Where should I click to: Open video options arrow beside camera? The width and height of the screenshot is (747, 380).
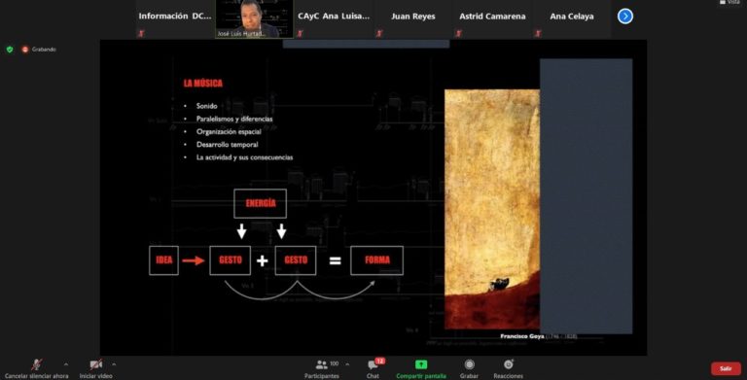114,364
